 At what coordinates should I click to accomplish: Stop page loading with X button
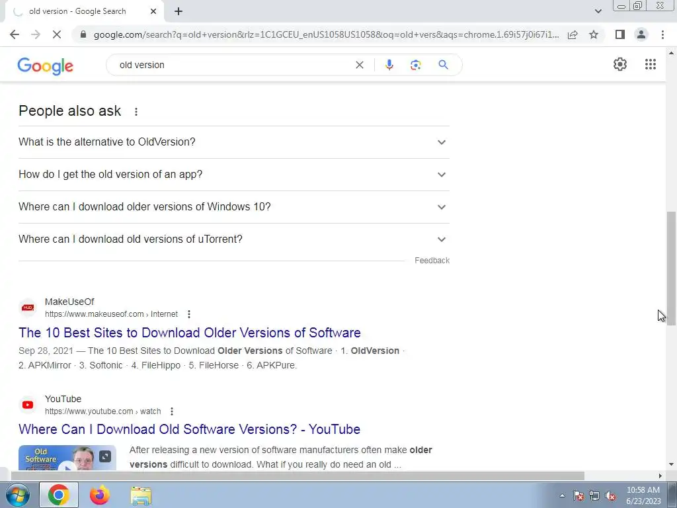pyautogui.click(x=57, y=34)
